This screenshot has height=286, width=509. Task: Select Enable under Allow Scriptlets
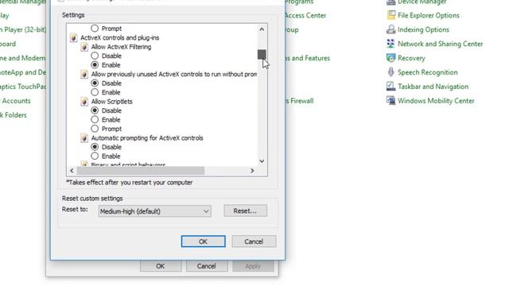click(x=95, y=120)
